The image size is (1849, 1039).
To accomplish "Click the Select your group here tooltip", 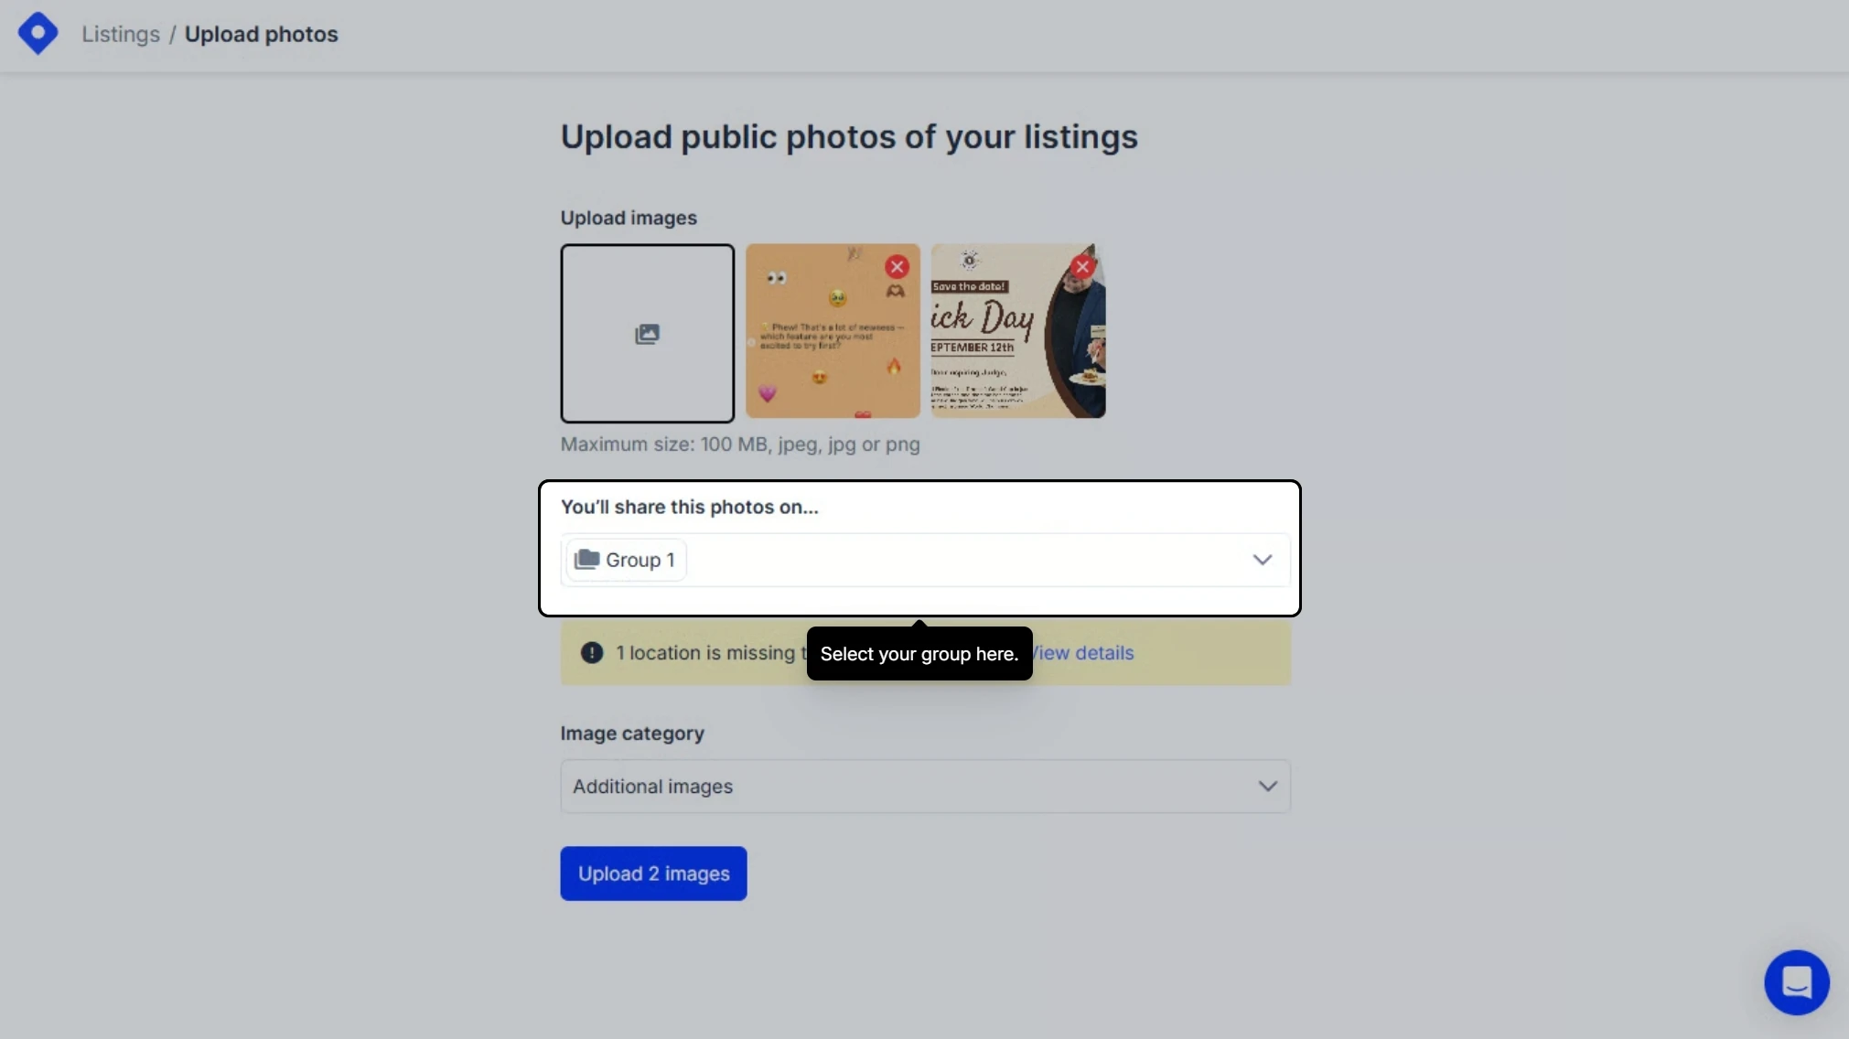I will [x=919, y=653].
